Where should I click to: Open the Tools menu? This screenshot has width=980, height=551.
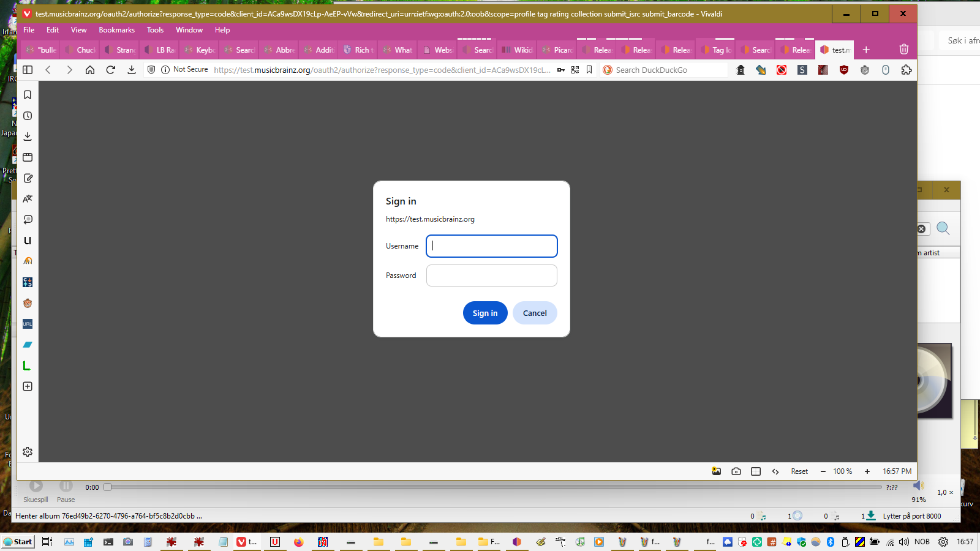(x=155, y=30)
